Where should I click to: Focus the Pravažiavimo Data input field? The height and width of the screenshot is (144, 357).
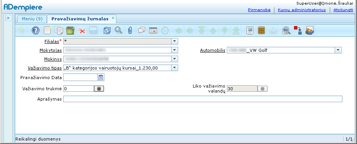[81, 78]
